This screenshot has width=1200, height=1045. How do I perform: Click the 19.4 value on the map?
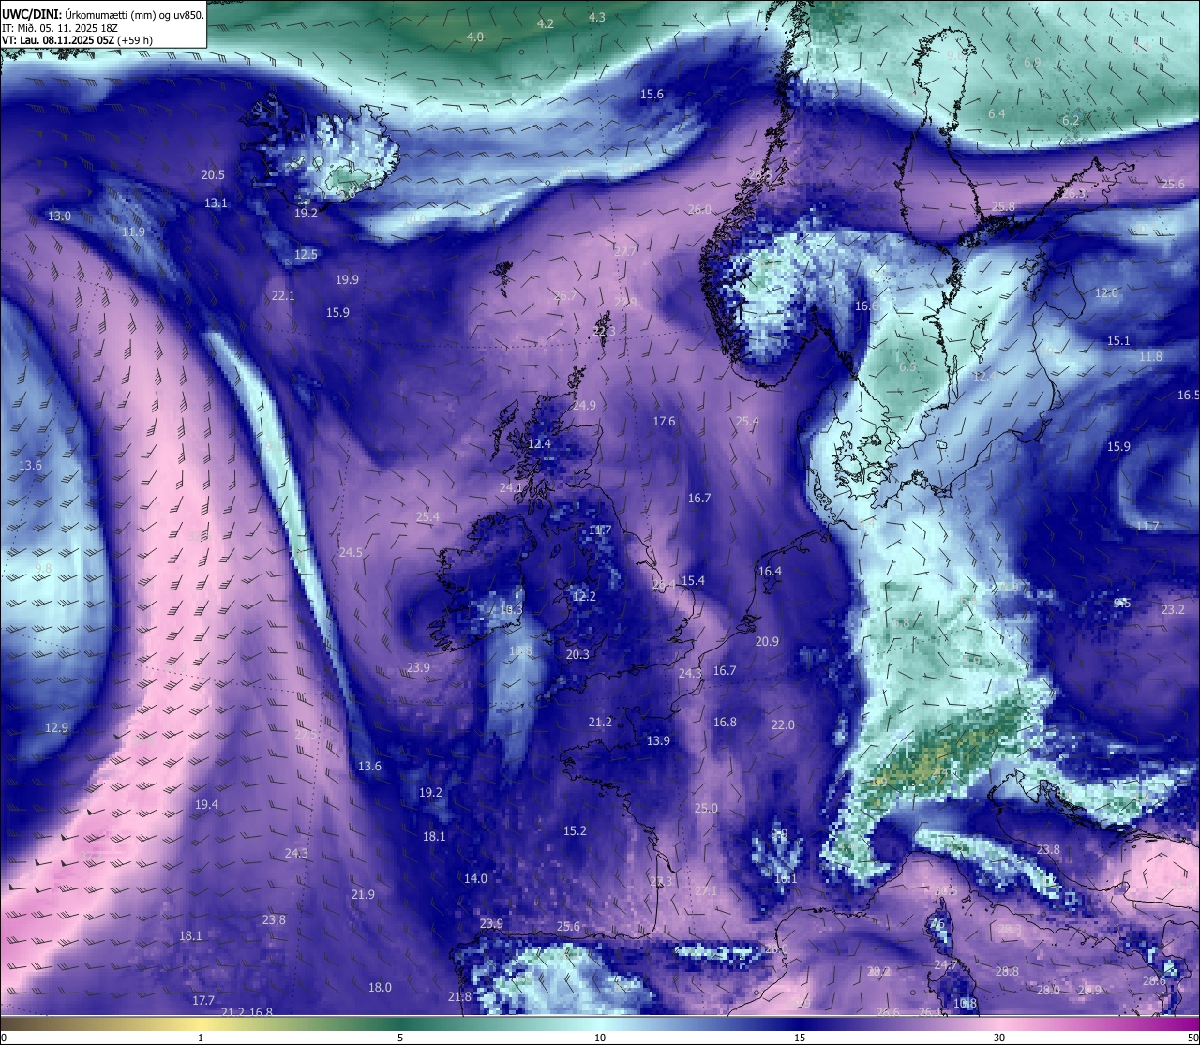206,805
